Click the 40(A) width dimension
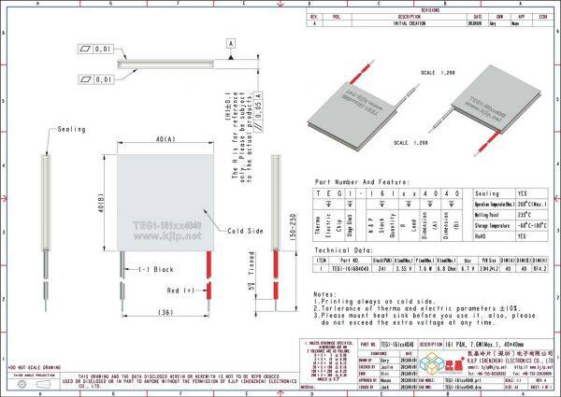561x397 pixels. (x=168, y=137)
